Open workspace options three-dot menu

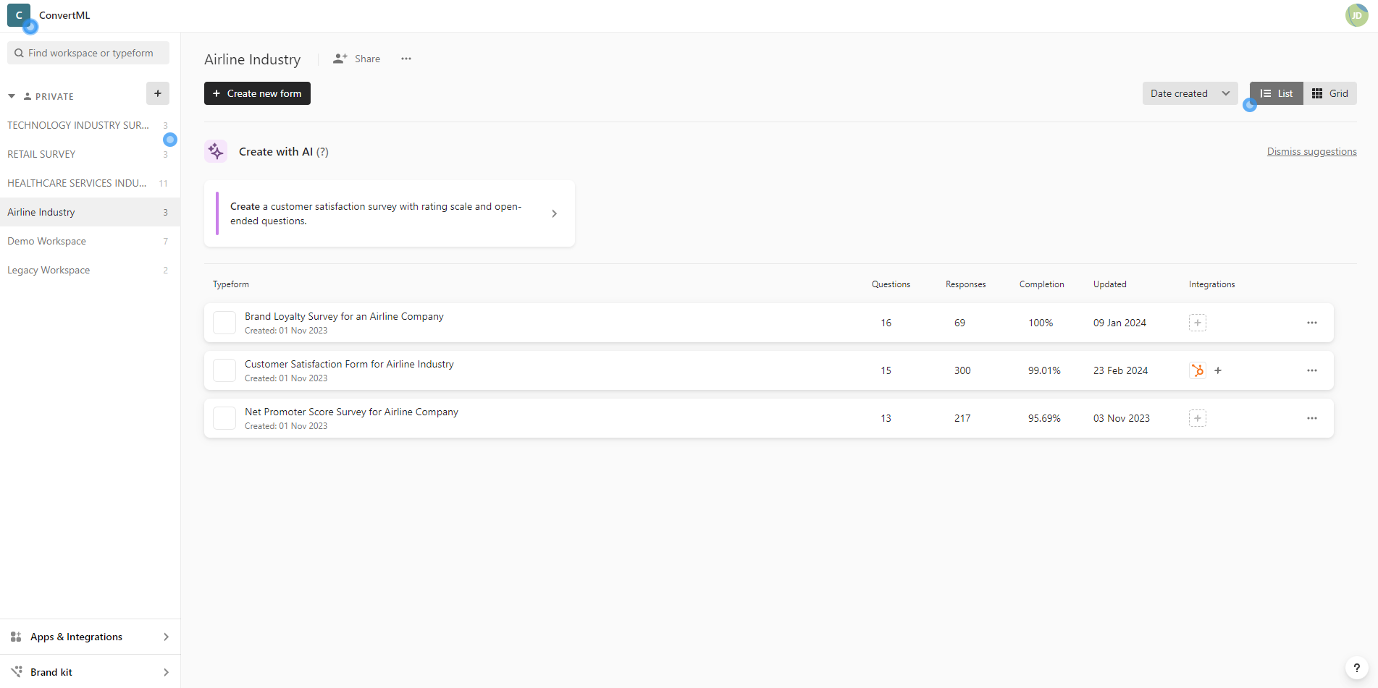click(x=406, y=59)
